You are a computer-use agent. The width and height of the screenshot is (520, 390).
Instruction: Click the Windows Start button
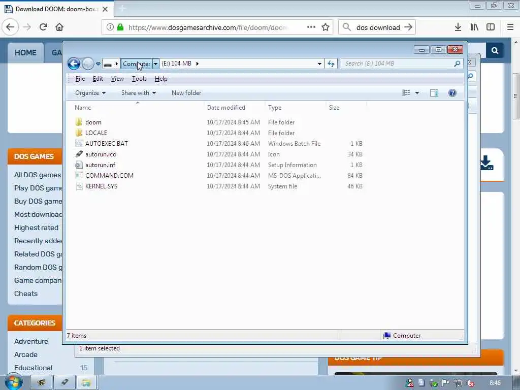14,382
